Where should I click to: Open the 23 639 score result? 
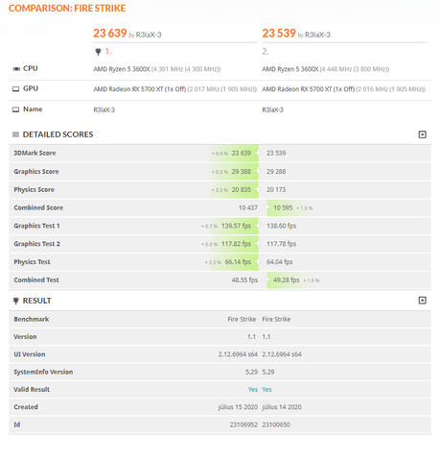point(110,34)
